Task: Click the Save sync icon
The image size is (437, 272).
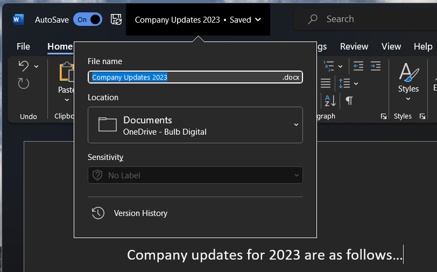Action: click(116, 19)
